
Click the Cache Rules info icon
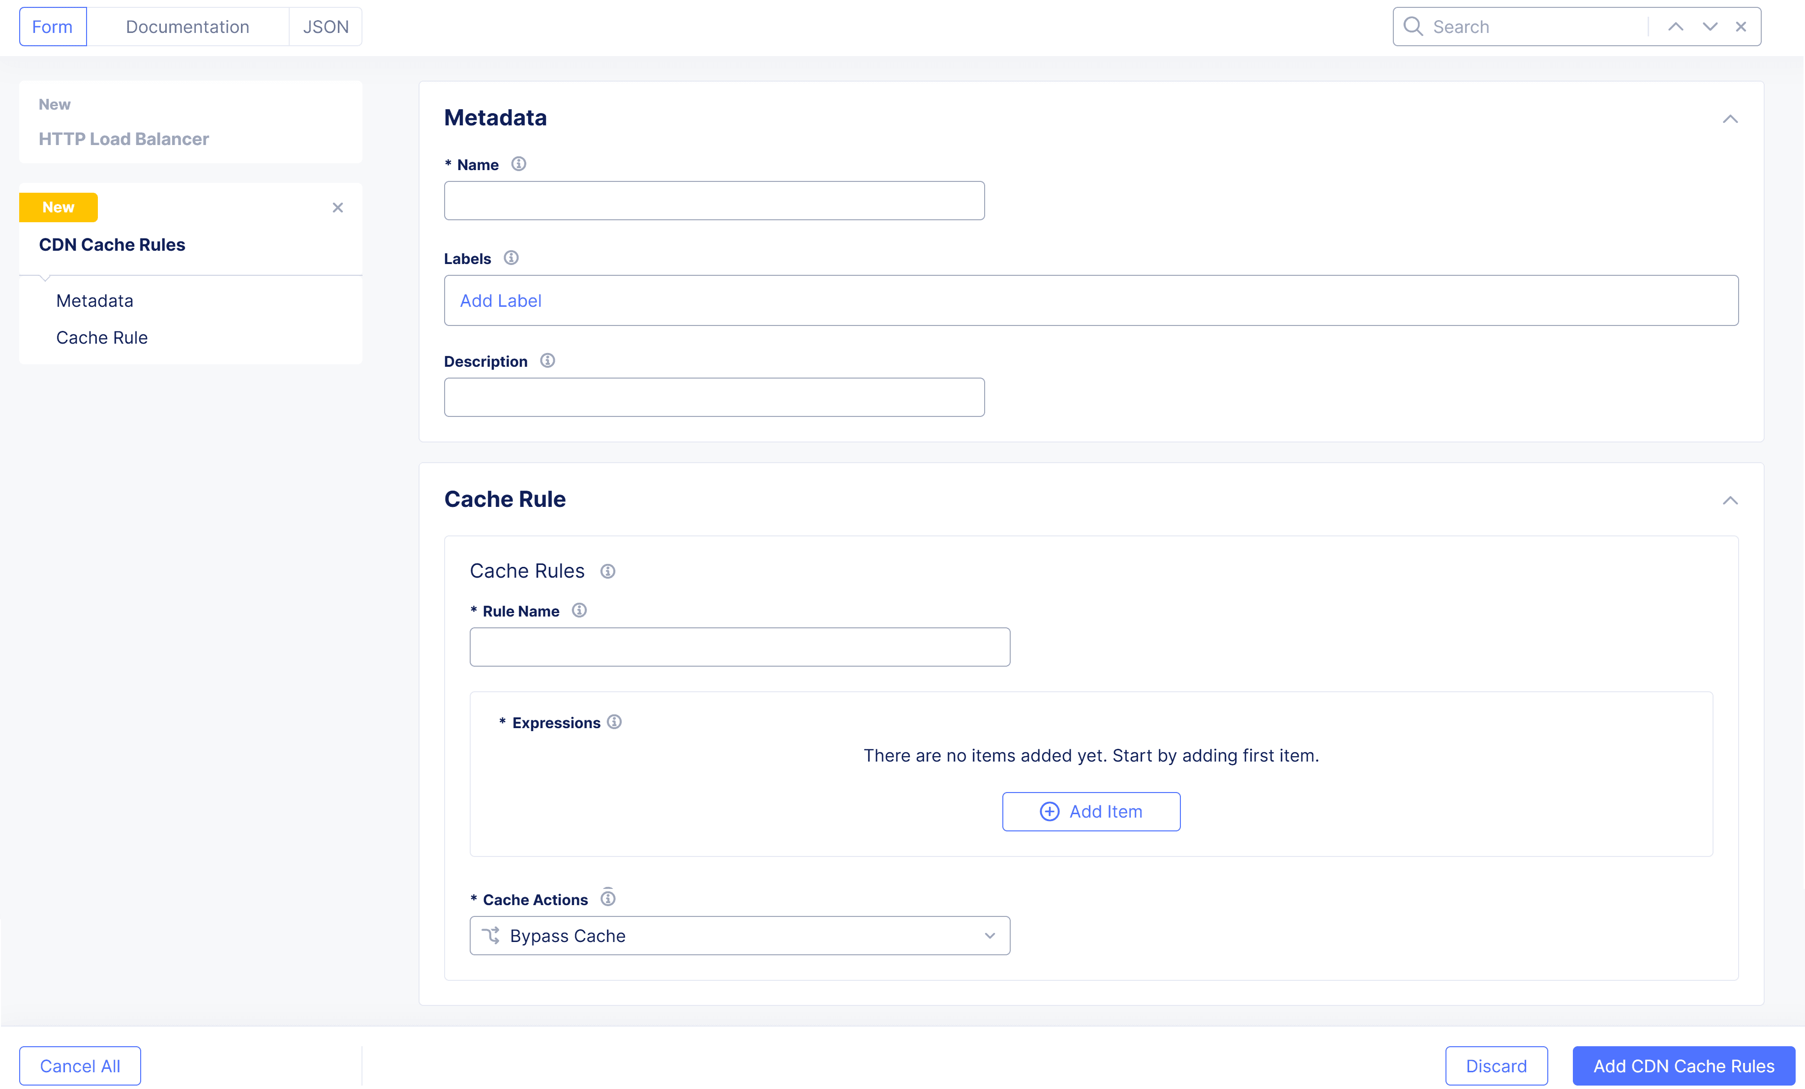coord(607,571)
